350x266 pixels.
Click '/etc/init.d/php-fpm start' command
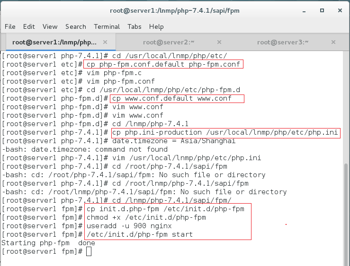[140, 234]
